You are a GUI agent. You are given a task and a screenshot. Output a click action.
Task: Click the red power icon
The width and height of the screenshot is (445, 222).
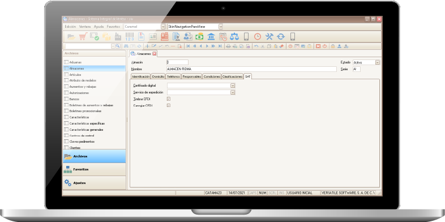pos(324,46)
